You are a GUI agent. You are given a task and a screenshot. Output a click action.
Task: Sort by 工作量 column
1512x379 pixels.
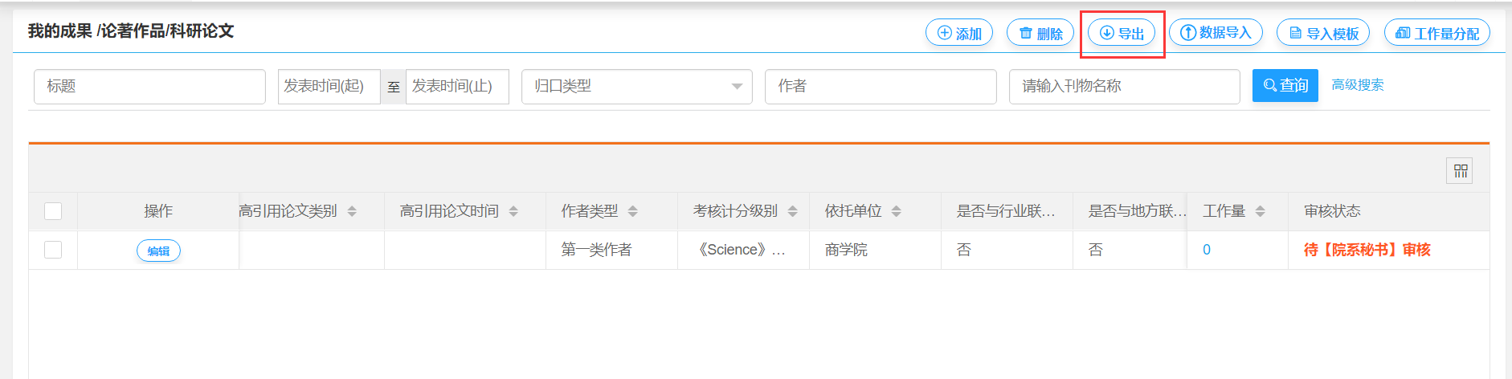pos(1260,211)
